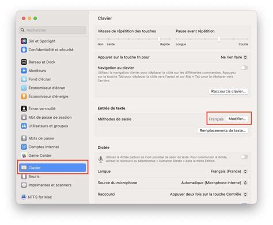Choose the Fond d'écran icon
The width and height of the screenshot is (273, 225).
pyautogui.click(x=24, y=79)
